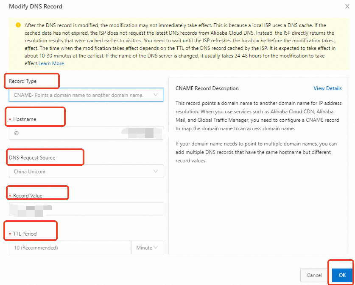Image resolution: width=355 pixels, height=285 pixels.
Task: Close the Modify DNS Record dialog
Action: coord(348,7)
